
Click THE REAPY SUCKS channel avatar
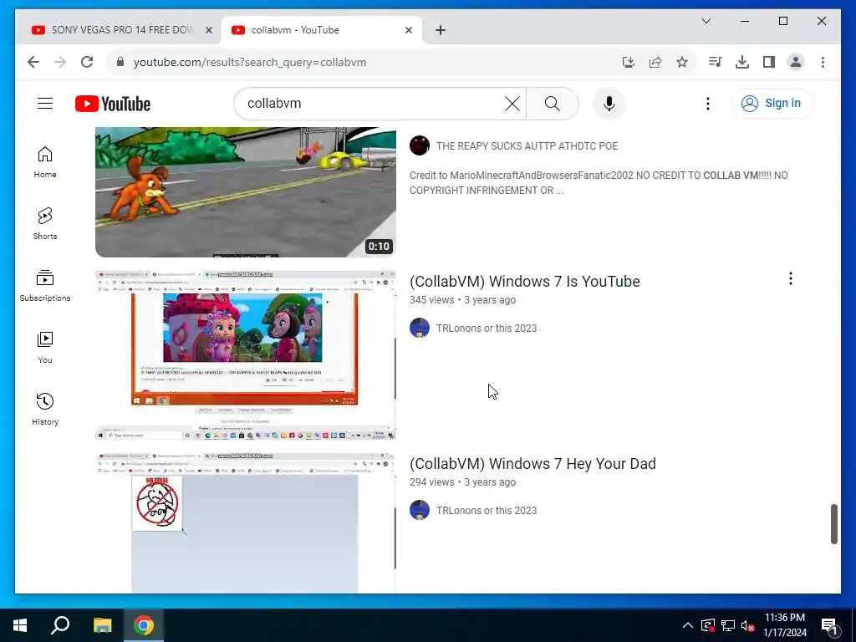click(x=420, y=145)
